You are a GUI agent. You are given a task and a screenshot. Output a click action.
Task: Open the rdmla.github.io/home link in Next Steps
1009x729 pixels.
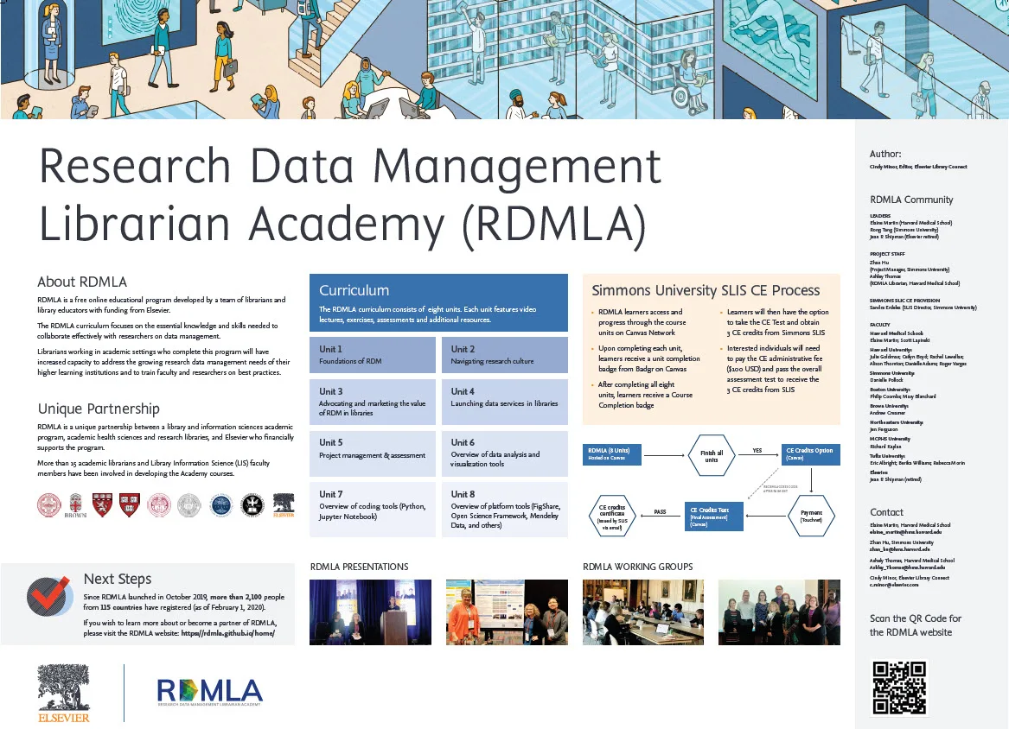[x=227, y=633]
